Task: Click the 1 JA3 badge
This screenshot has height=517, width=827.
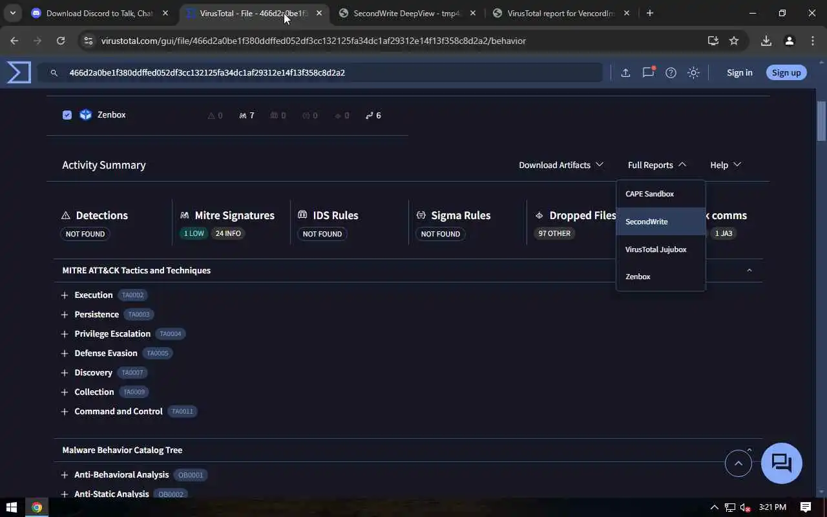Action: (724, 233)
